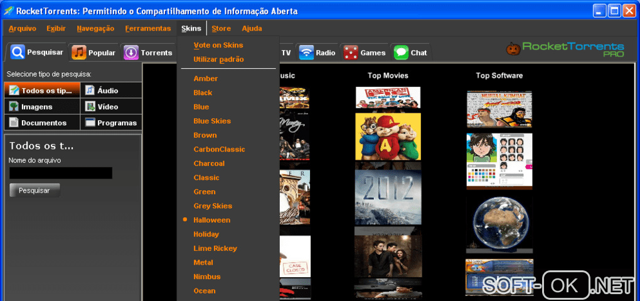Select Áudio search type

pos(112,90)
